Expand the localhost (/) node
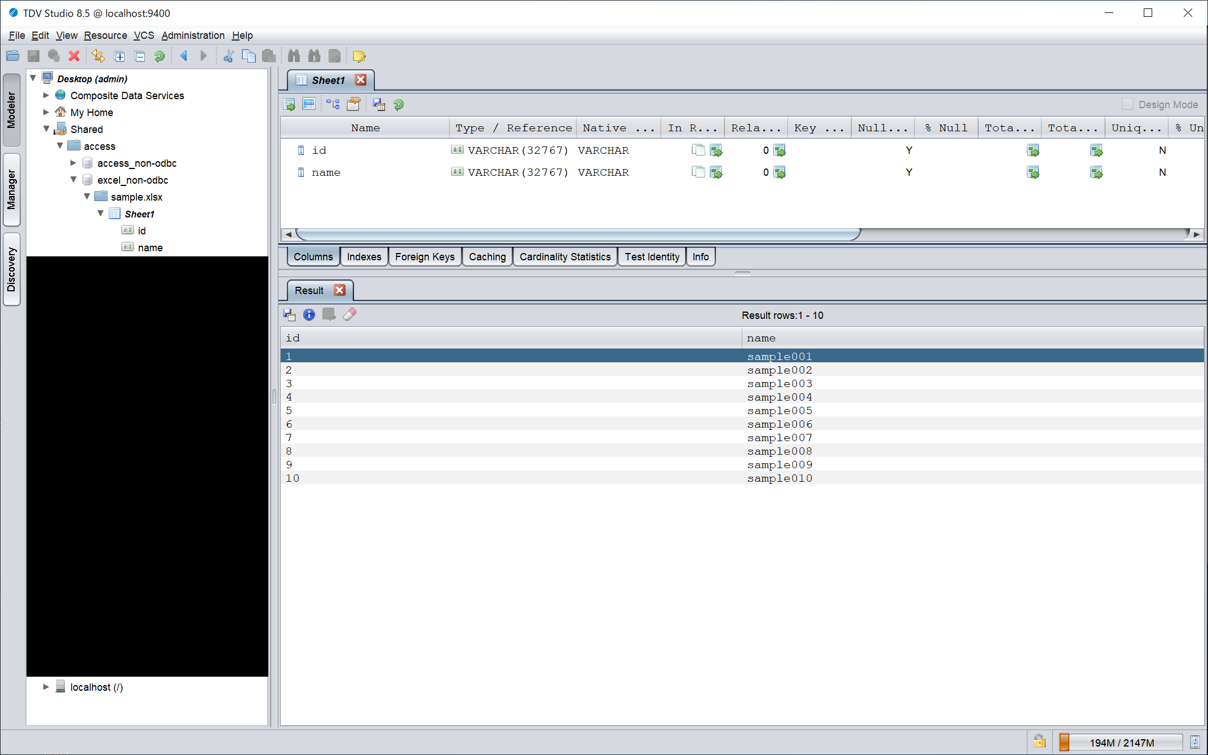This screenshot has height=755, width=1208. 46,687
